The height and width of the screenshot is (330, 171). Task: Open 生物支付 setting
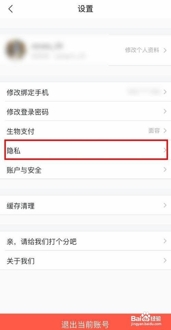pos(85,131)
